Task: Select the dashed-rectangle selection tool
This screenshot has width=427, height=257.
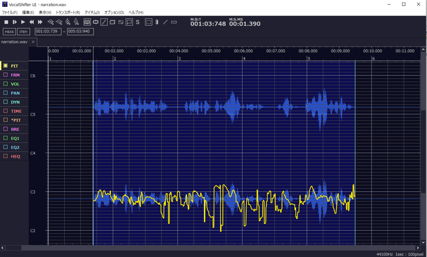Action: pyautogui.click(x=149, y=22)
